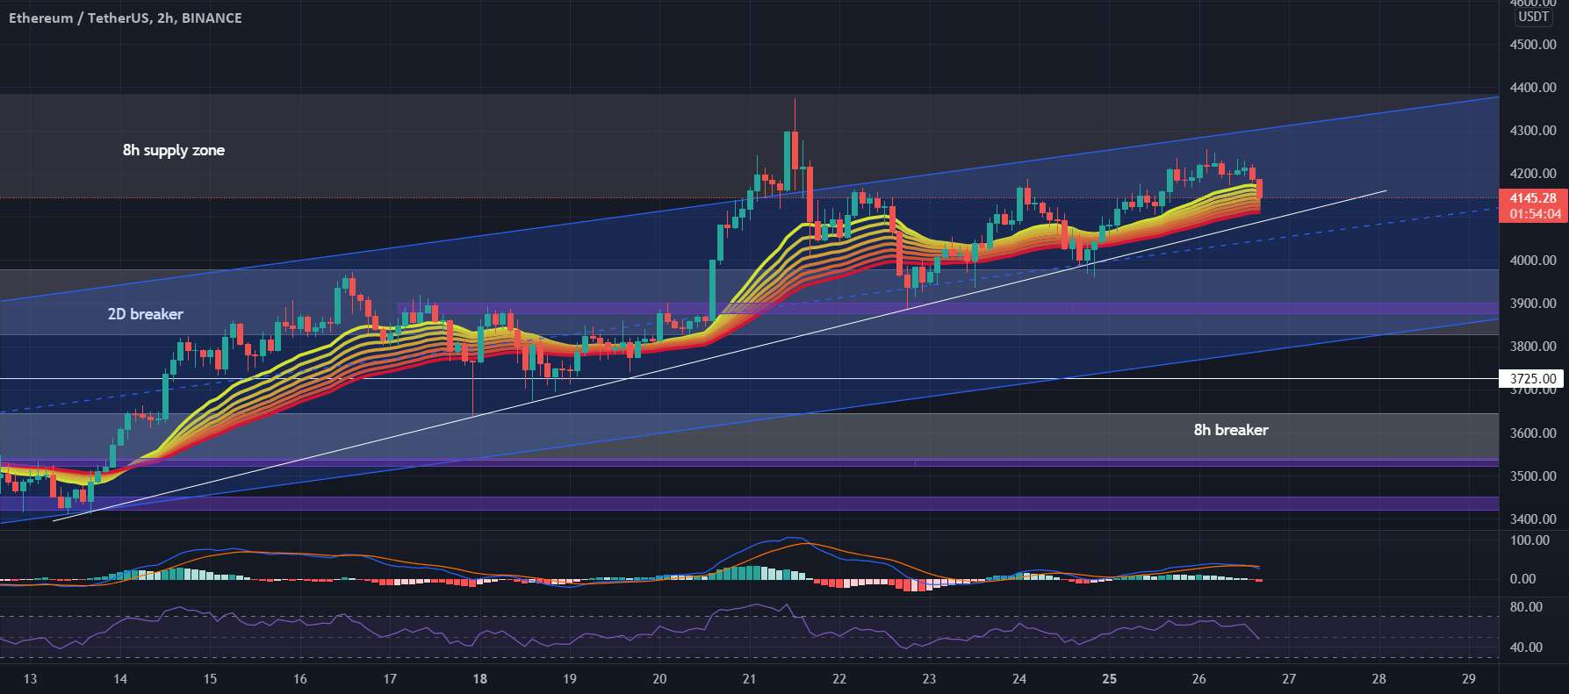
Task: Click date 15 on the time axis
Action: [x=210, y=679]
